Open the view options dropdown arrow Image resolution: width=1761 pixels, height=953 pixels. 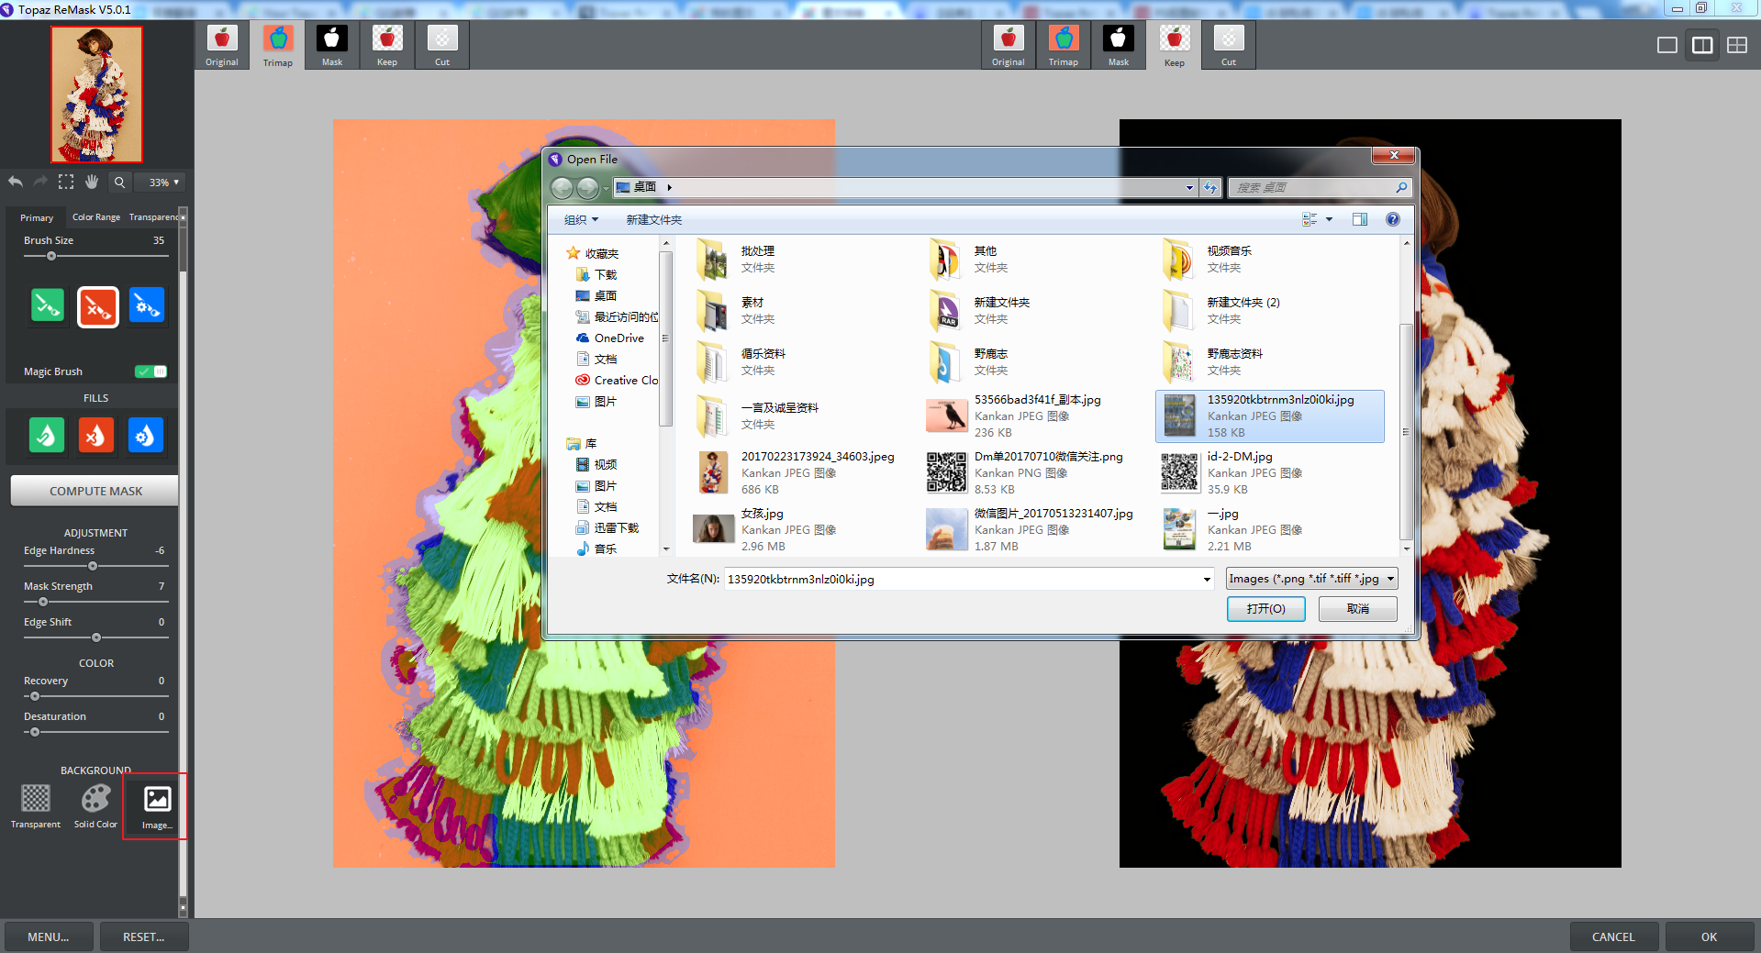(x=1329, y=219)
